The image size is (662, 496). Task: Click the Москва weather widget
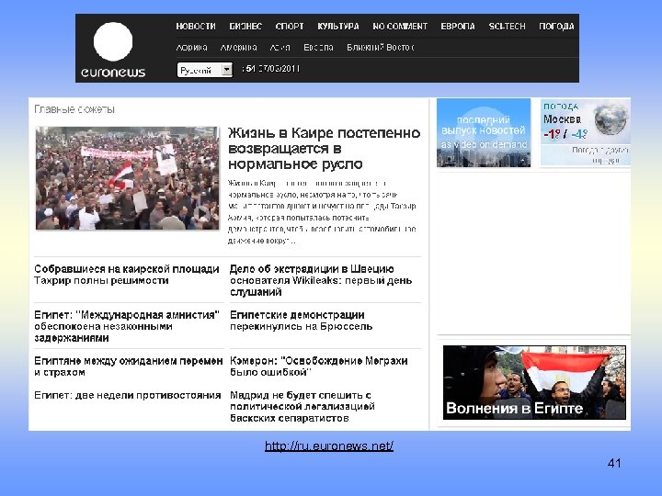585,132
